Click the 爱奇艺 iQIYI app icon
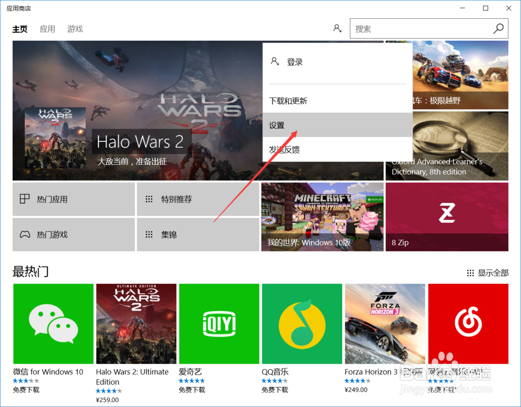 tap(219, 324)
